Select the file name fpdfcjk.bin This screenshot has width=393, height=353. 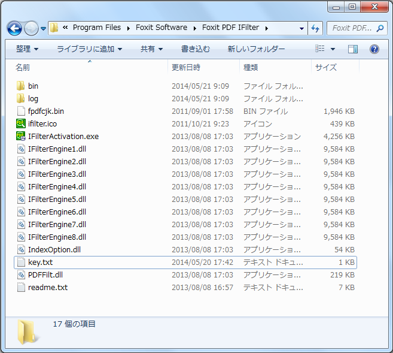click(x=46, y=111)
